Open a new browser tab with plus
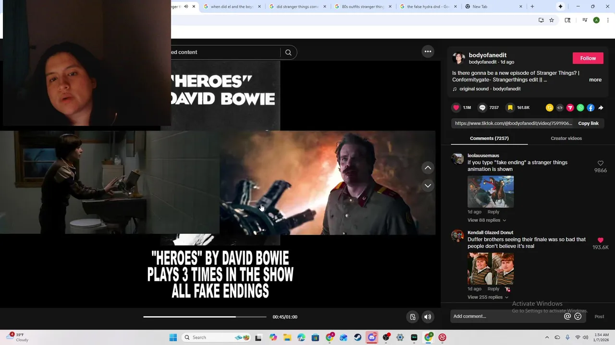The width and height of the screenshot is (615, 345). coord(532,7)
